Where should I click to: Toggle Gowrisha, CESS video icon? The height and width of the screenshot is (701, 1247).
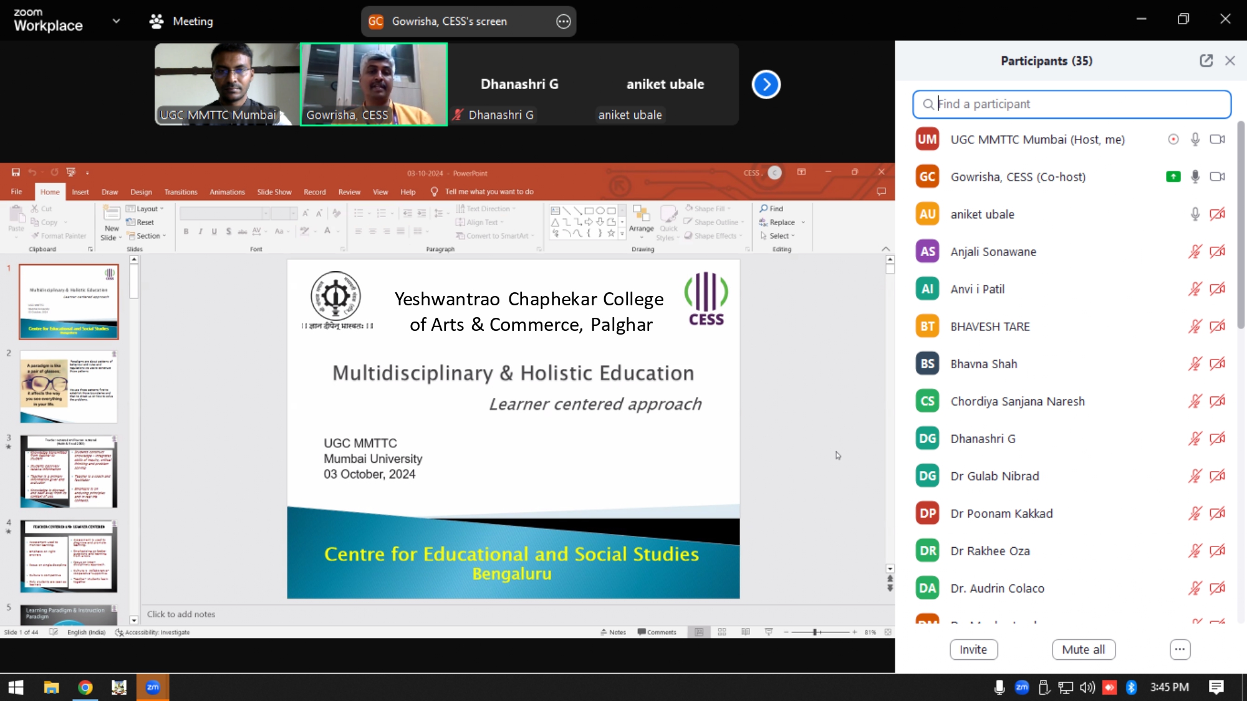click(1217, 177)
